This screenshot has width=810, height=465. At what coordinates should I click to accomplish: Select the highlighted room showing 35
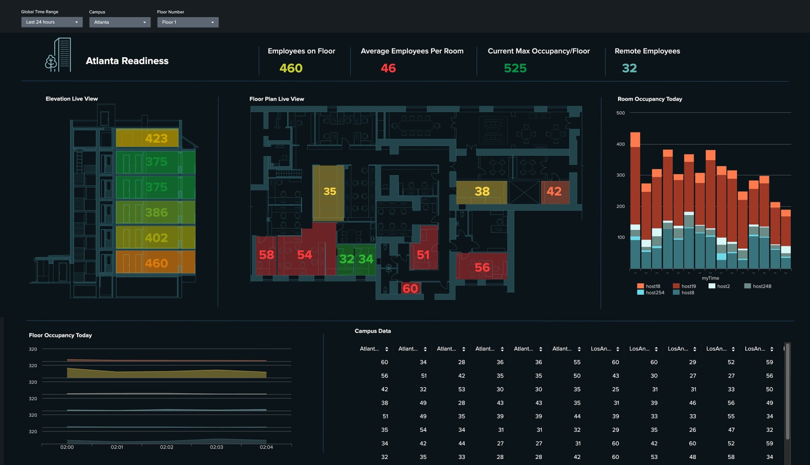(329, 191)
